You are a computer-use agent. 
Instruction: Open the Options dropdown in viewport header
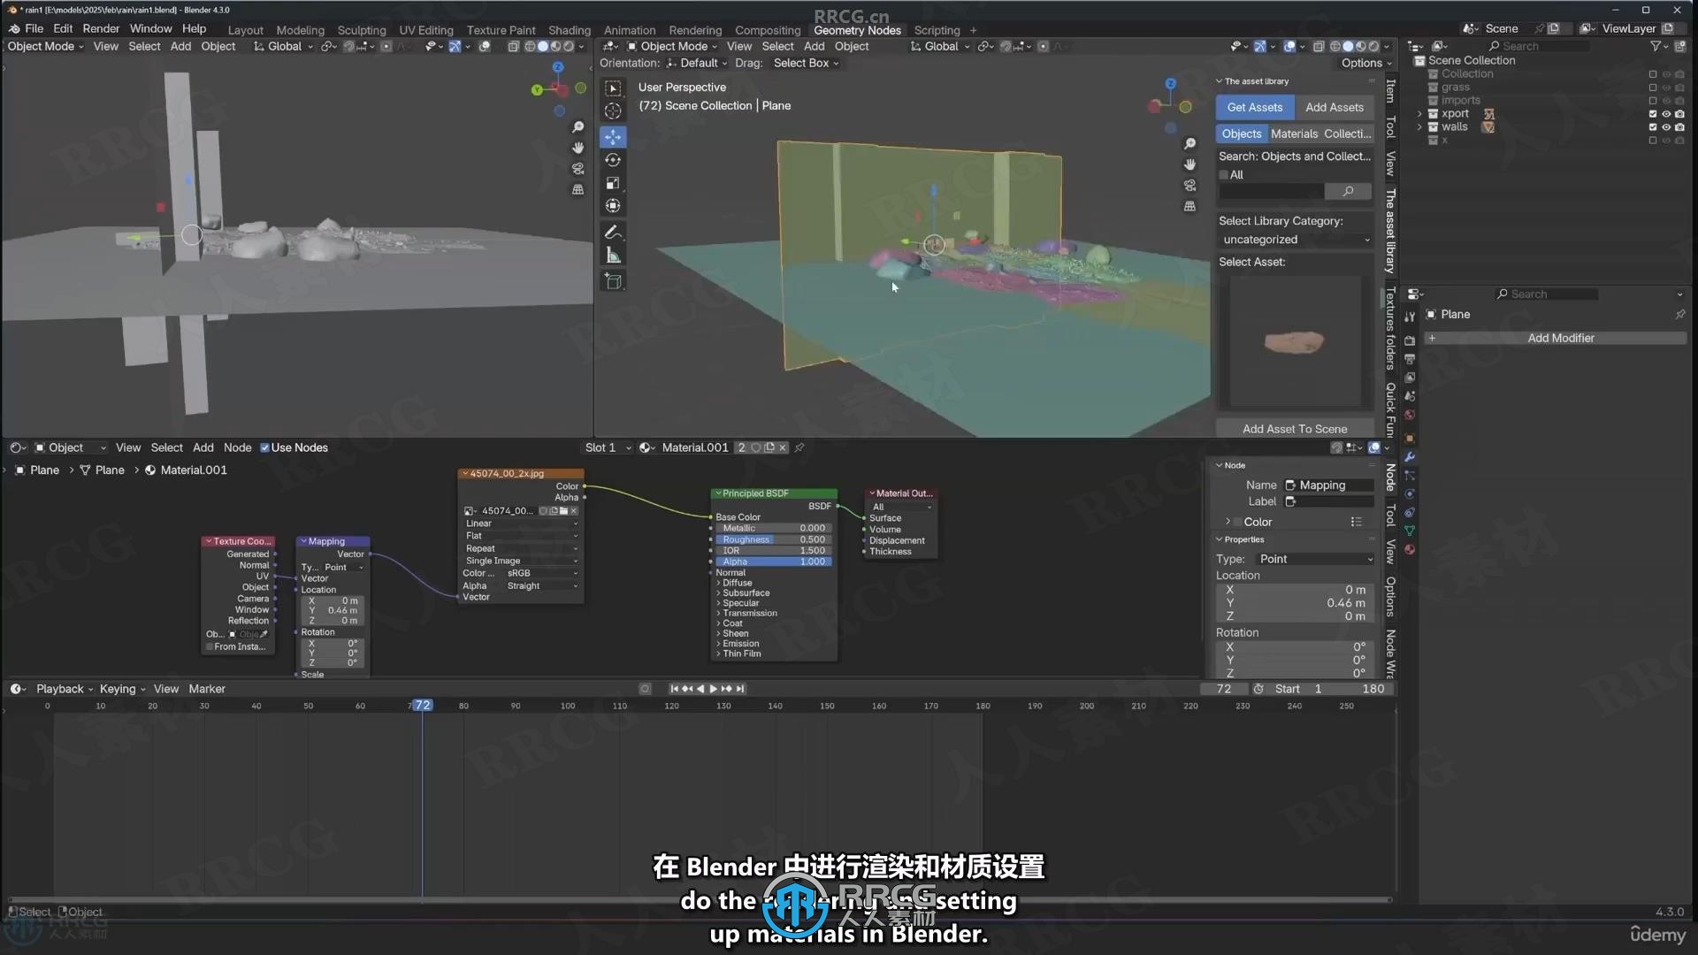point(1366,64)
